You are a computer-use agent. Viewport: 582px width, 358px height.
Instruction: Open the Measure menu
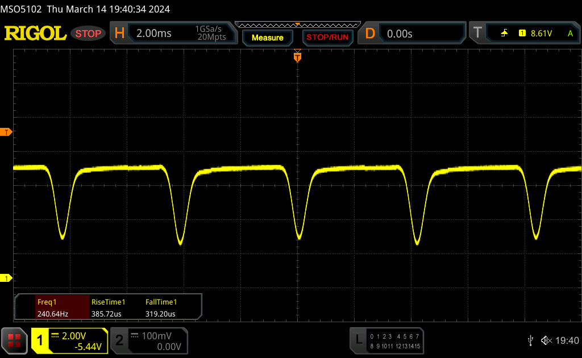267,38
